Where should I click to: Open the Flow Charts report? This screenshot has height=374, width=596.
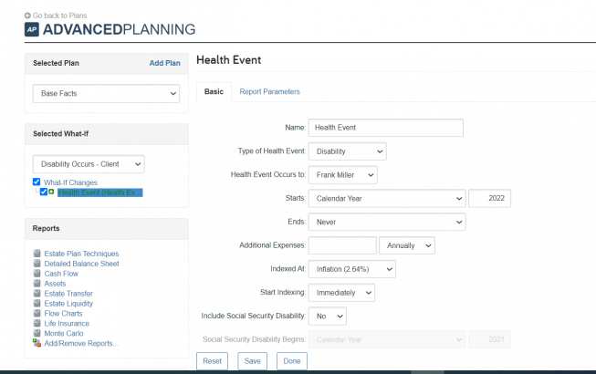(63, 313)
